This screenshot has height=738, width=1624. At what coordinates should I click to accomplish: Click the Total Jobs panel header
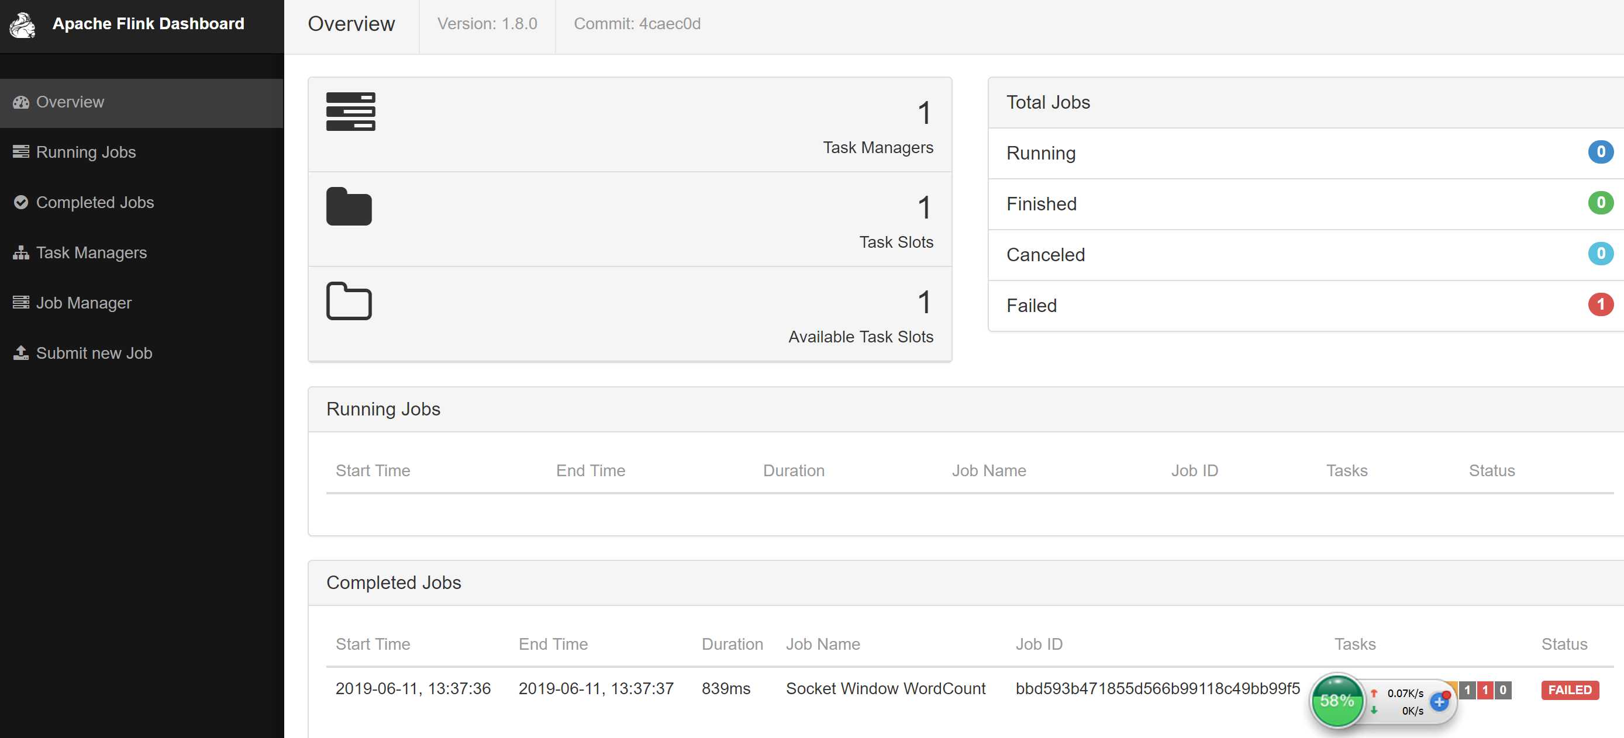1306,103
